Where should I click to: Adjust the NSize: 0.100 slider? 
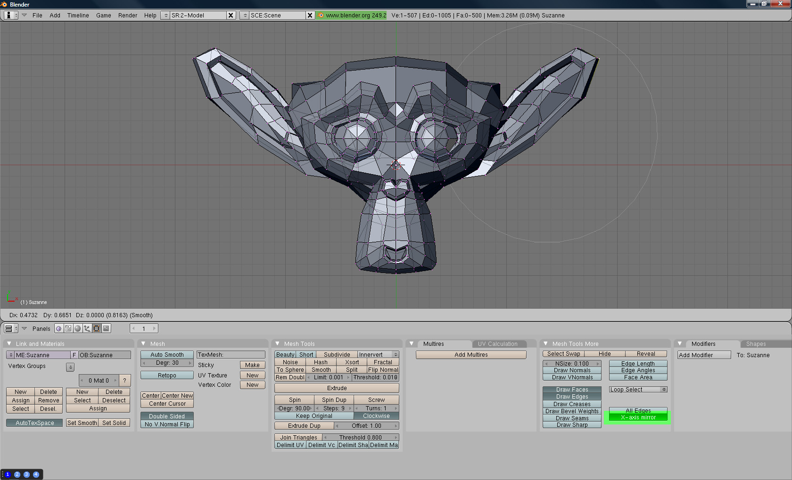pyautogui.click(x=572, y=364)
